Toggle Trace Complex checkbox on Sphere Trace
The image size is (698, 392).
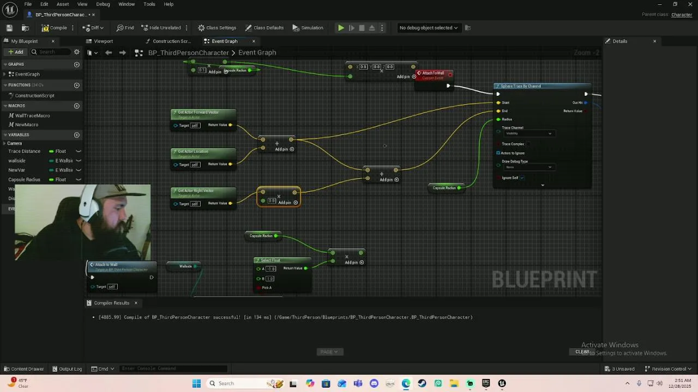pos(528,144)
